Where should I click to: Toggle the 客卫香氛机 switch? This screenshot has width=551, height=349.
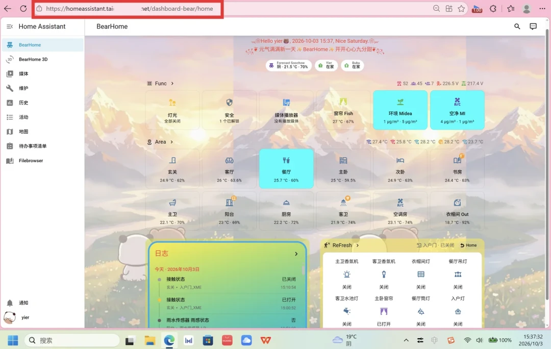tap(384, 274)
